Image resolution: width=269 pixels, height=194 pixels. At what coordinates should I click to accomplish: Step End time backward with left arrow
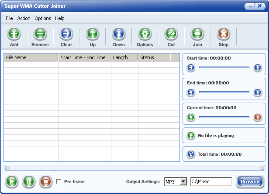click(x=191, y=92)
